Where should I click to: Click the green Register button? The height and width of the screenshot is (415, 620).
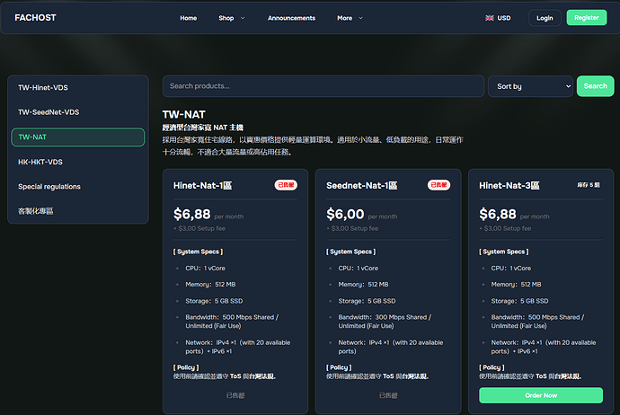587,18
